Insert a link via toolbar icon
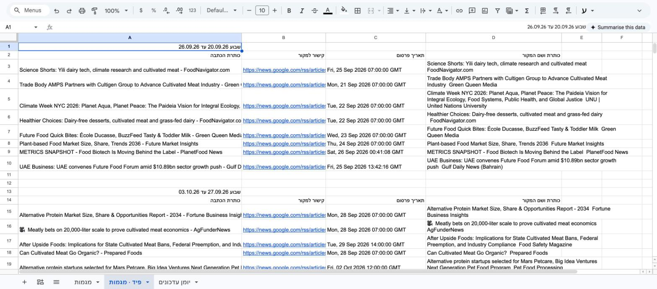The image size is (657, 289). [x=459, y=10]
